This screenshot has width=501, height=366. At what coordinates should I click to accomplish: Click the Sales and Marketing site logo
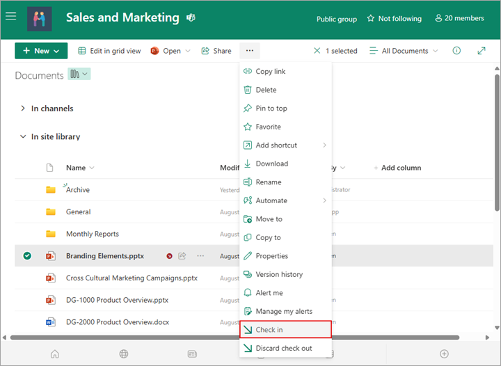(x=40, y=19)
